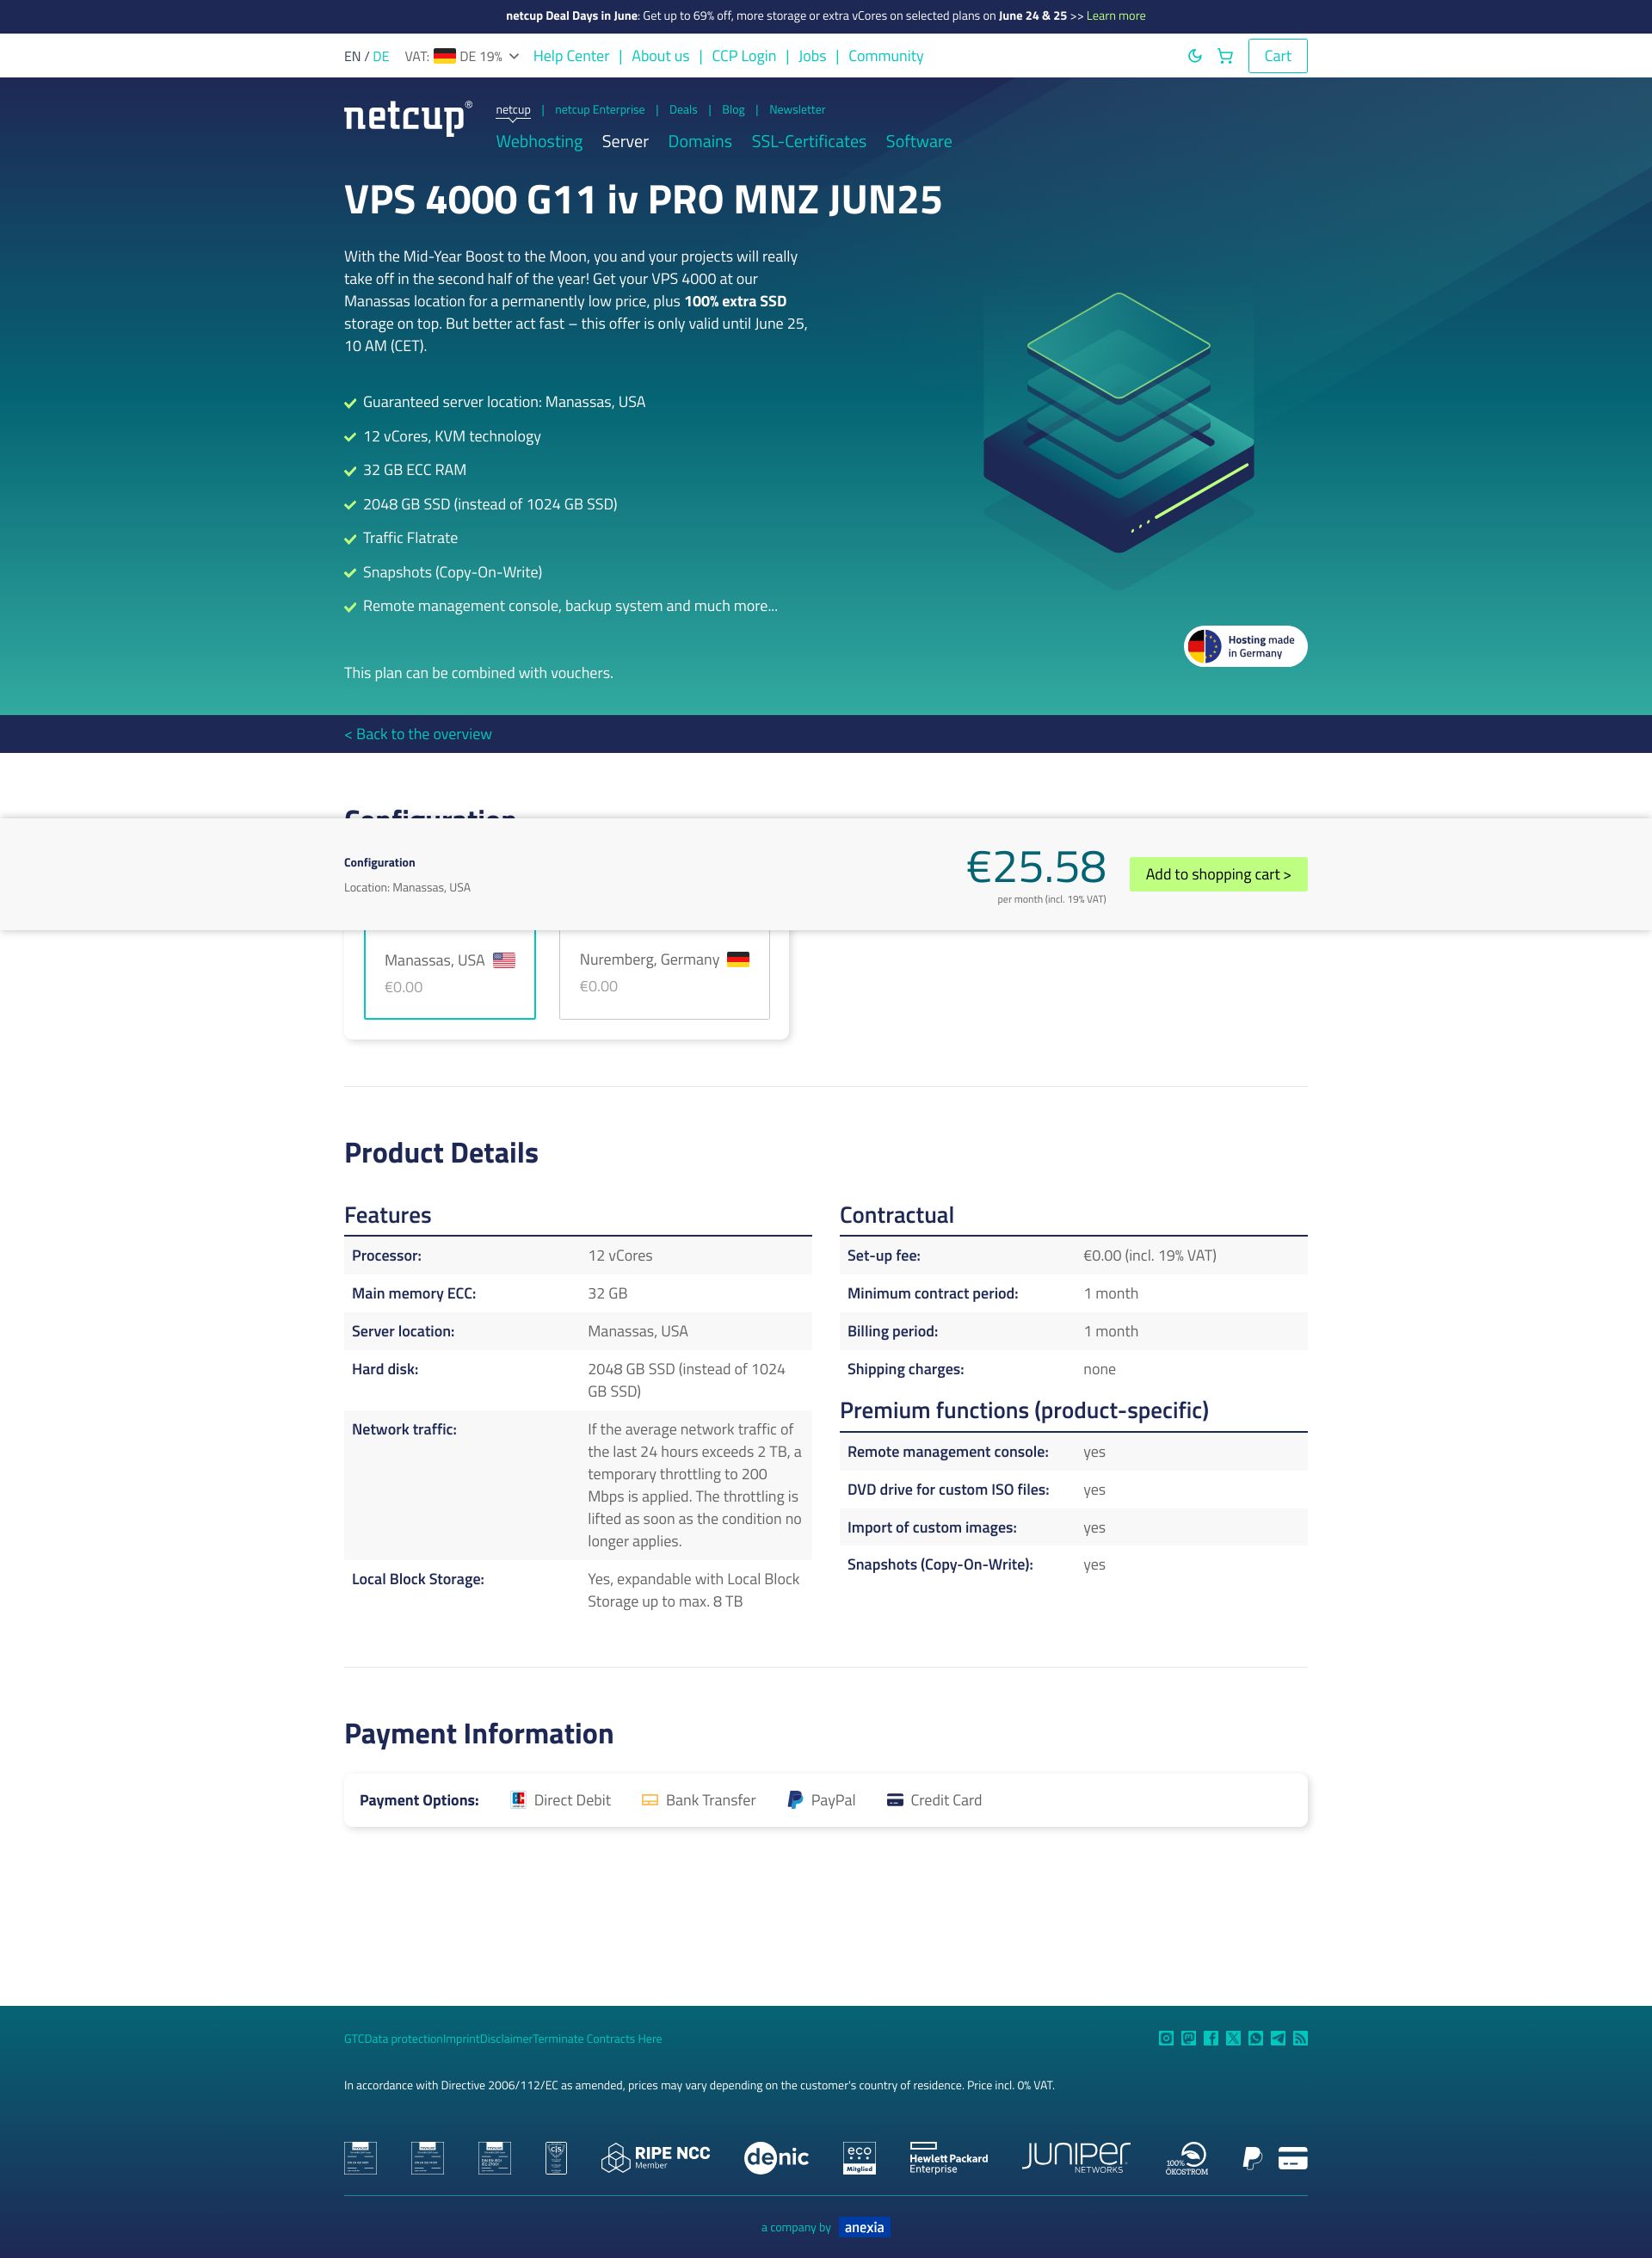Select Manassas, USA location option

point(450,973)
